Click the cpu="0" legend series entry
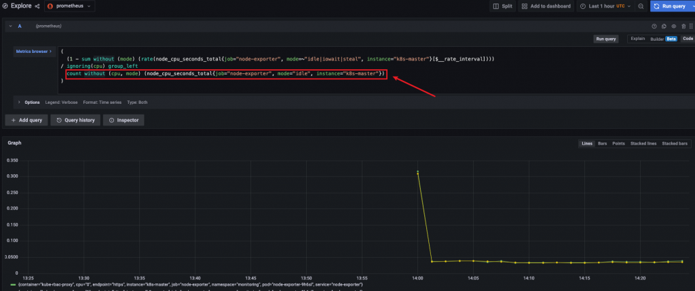The height and width of the screenshot is (291, 695). point(190,284)
